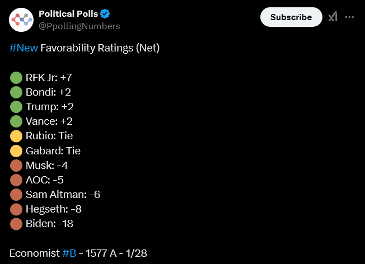
Task: Click the blue verified badge
Action: point(105,14)
